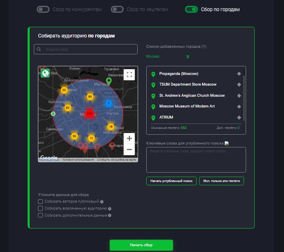This screenshot has width=284, height=252.
Task: Click green pin beside ATRIUM
Action: click(x=153, y=118)
